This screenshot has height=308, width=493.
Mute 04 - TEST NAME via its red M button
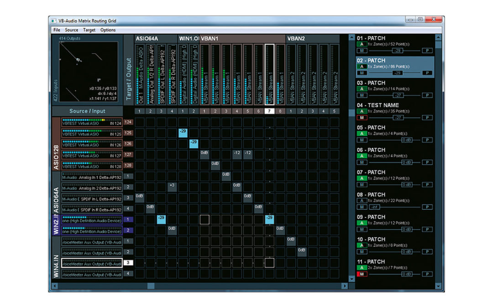pyautogui.click(x=361, y=117)
